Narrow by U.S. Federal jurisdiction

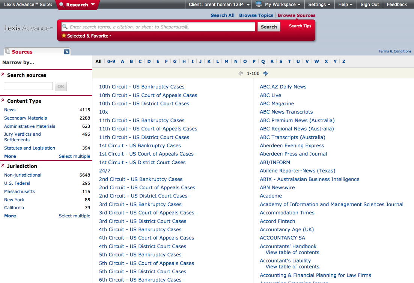17,183
